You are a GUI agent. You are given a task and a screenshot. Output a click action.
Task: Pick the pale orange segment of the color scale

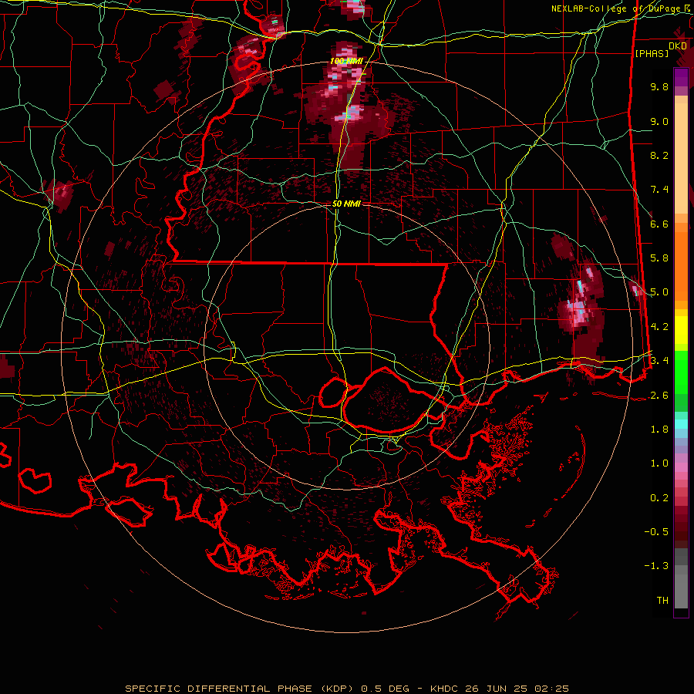681,158
